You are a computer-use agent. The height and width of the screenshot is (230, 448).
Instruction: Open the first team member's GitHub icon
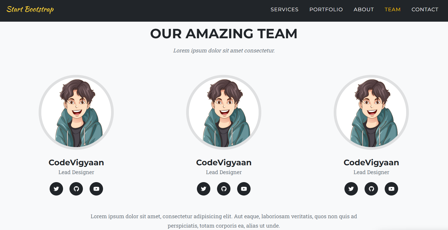click(x=76, y=189)
